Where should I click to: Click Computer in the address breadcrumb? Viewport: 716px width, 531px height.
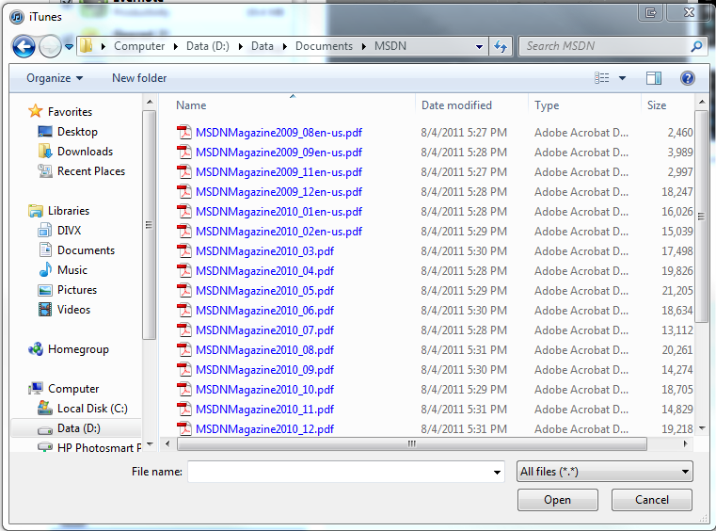tap(139, 46)
